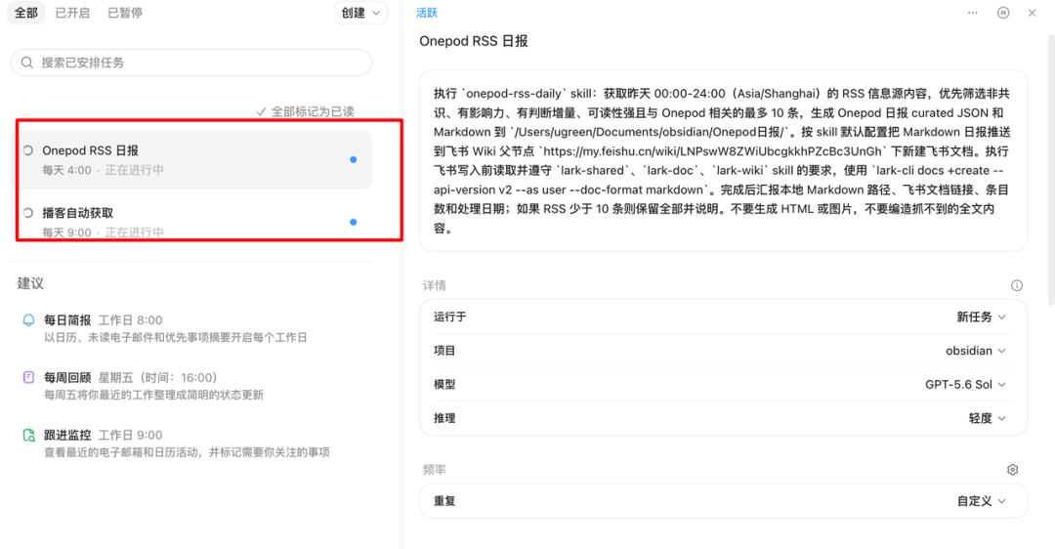Select the 每日简报 bell suggestion icon

click(28, 320)
